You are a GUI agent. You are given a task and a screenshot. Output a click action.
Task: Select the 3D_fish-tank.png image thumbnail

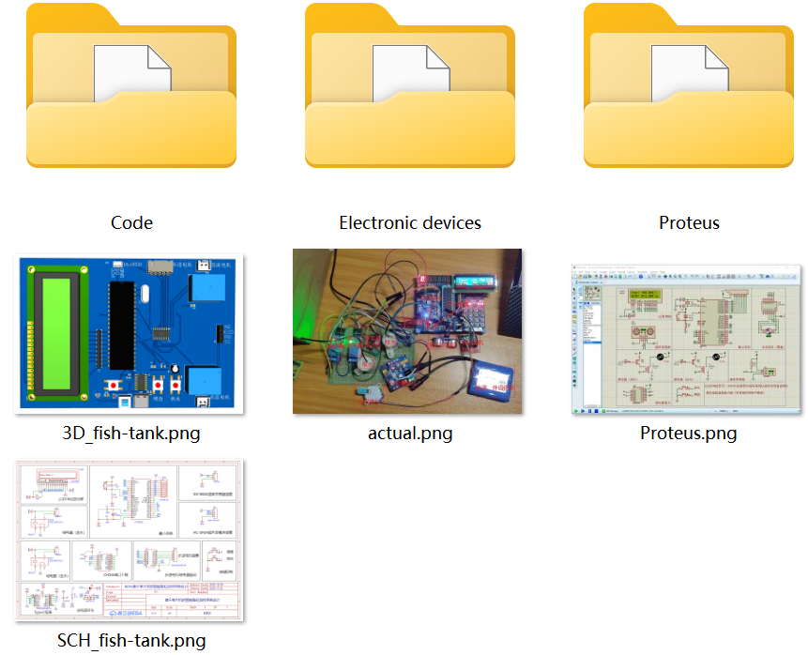coord(130,332)
